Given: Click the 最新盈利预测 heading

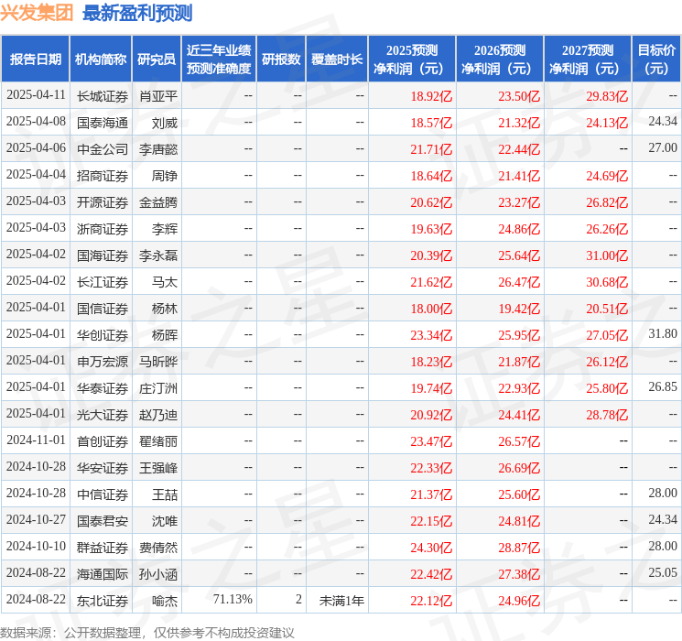Looking at the screenshot, I should pos(137,13).
